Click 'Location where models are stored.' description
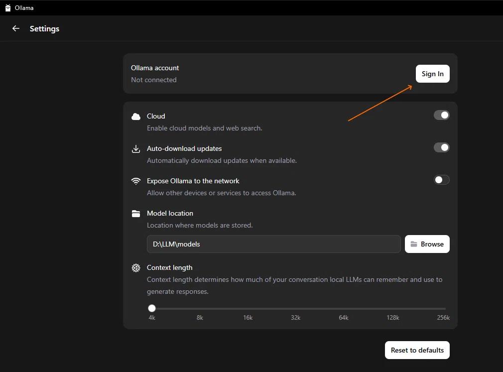 tap(200, 226)
